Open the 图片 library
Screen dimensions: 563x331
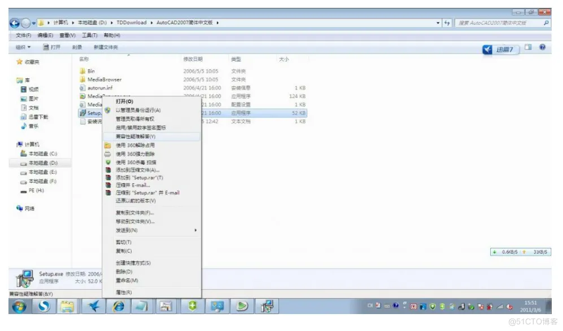pyautogui.click(x=29, y=98)
